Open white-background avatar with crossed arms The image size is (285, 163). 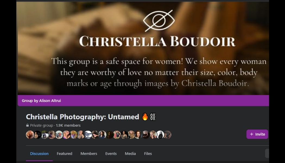[x=160, y=135]
